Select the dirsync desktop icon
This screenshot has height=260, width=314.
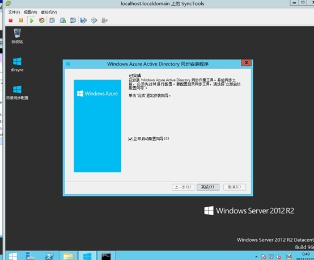point(17,65)
